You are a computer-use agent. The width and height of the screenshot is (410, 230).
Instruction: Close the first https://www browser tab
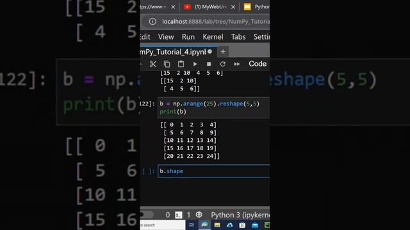coord(173,7)
